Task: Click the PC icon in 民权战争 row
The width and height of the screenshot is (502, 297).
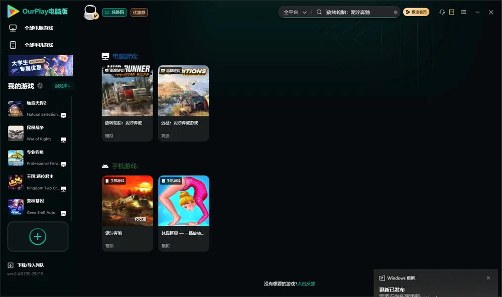Action: [x=63, y=140]
